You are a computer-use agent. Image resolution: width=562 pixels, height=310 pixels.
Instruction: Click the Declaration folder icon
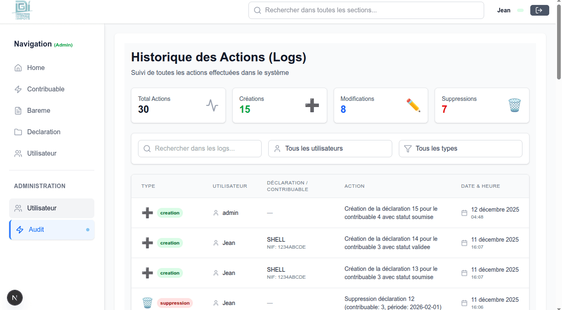(x=18, y=132)
